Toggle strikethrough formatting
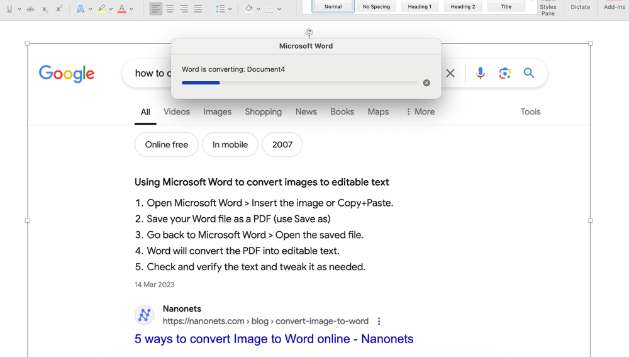 [30, 9]
